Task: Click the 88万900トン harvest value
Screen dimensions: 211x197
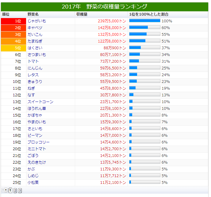Action: click(x=115, y=48)
